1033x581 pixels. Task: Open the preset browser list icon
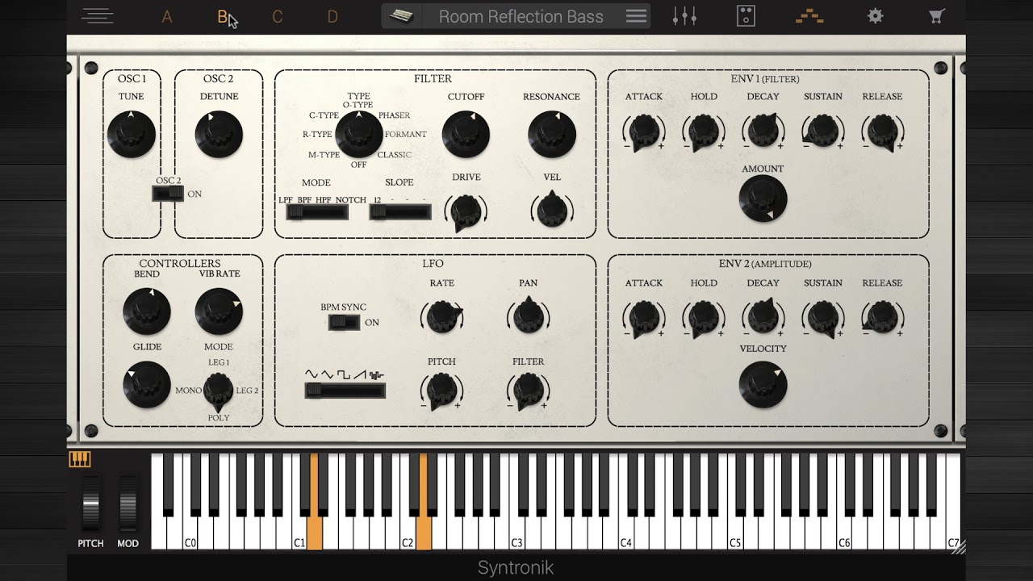point(98,16)
